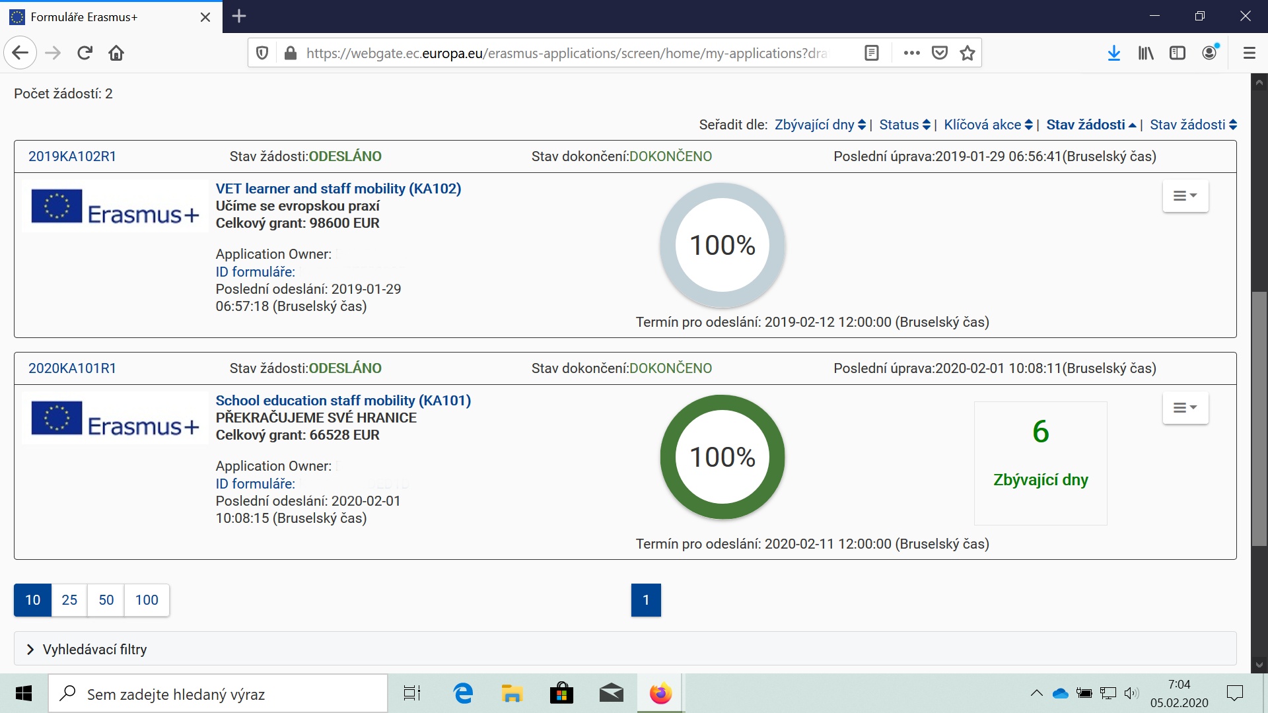Open Windows Task View
The image size is (1268, 713).
coord(412,694)
